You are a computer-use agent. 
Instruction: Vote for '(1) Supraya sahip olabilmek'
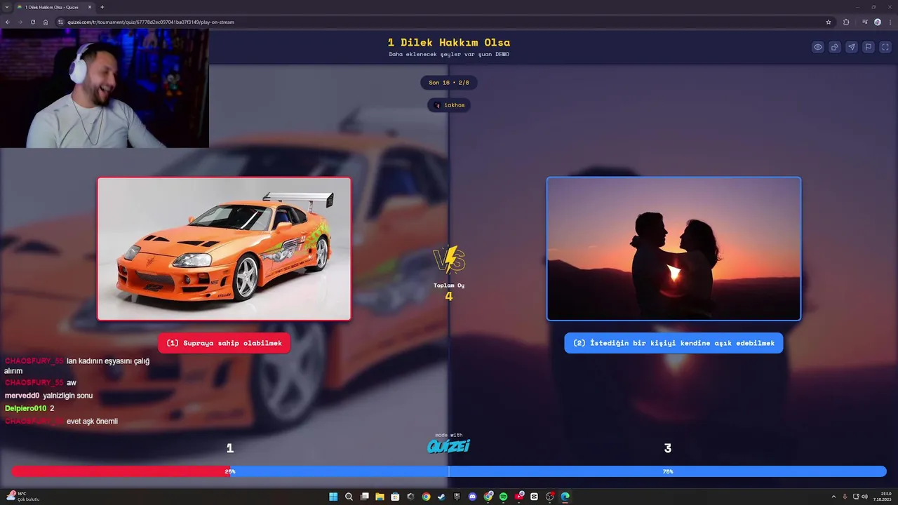[224, 343]
